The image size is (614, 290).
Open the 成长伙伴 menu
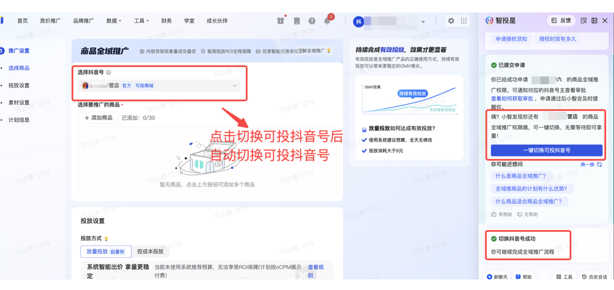217,21
